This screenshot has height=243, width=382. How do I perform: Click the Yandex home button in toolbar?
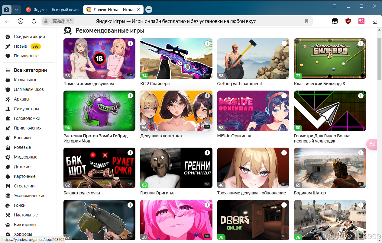coord(21,21)
